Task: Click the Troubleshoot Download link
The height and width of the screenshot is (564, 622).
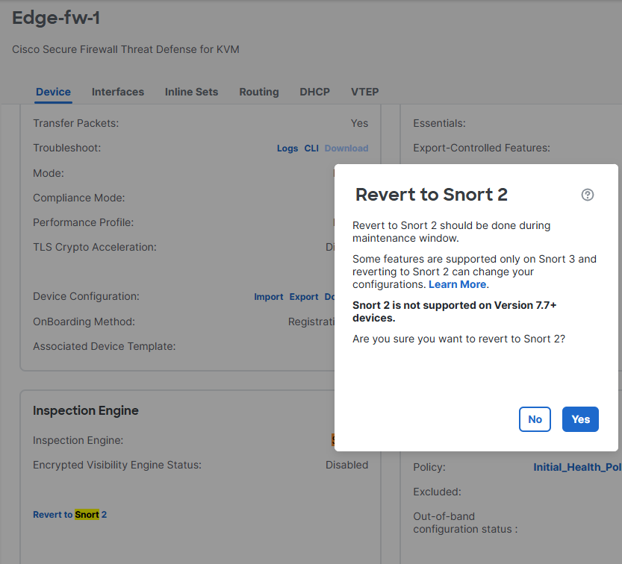Action: [x=346, y=148]
